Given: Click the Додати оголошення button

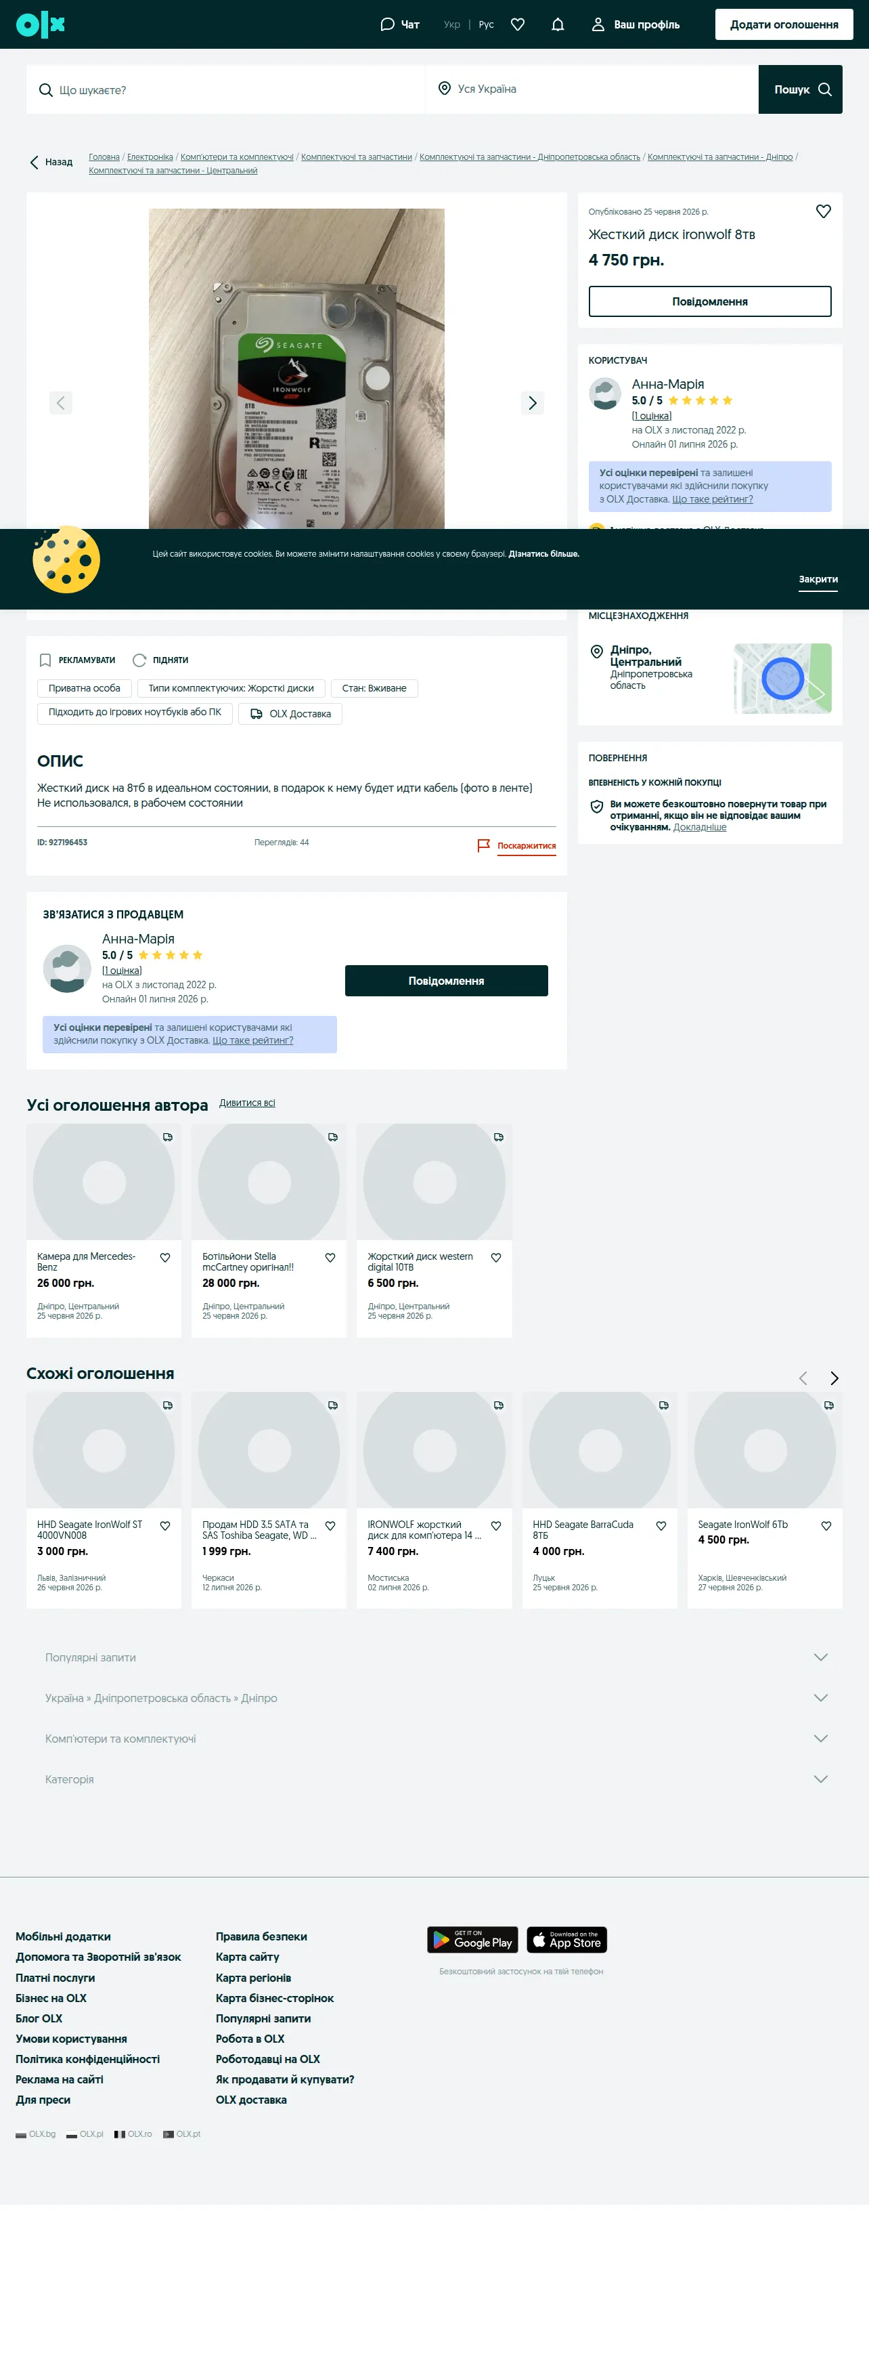Looking at the screenshot, I should (x=784, y=24).
